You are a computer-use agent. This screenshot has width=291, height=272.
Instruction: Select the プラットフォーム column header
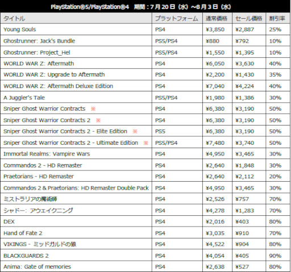[x=177, y=19]
